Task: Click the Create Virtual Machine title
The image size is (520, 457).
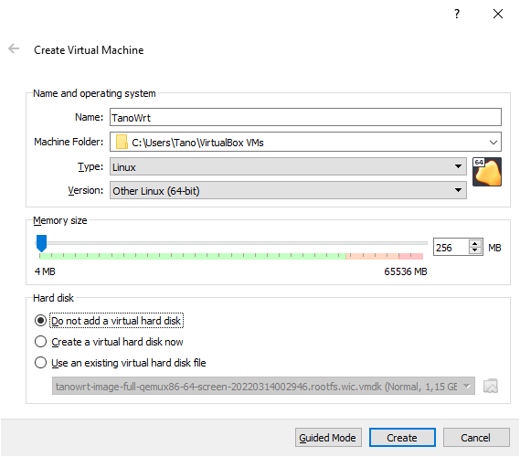Action: (89, 50)
